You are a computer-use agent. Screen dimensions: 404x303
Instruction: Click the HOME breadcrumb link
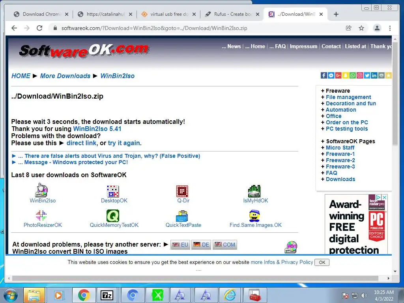21,76
